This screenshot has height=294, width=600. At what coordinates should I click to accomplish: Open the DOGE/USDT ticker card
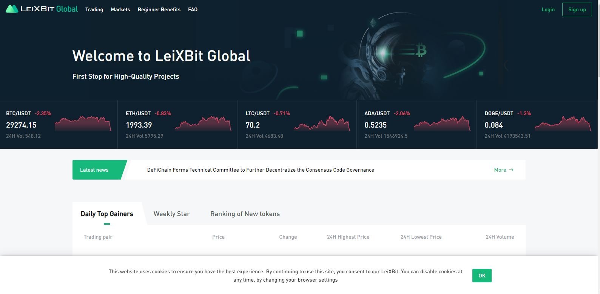537,124
